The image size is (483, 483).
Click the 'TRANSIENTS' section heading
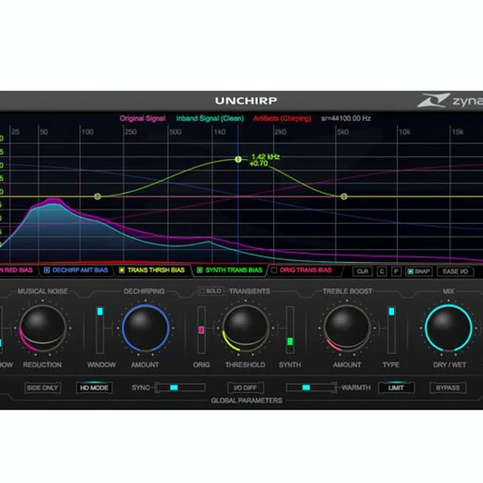click(250, 291)
